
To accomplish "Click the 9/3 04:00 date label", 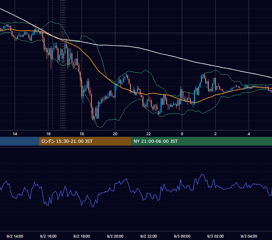I will coord(249,236).
